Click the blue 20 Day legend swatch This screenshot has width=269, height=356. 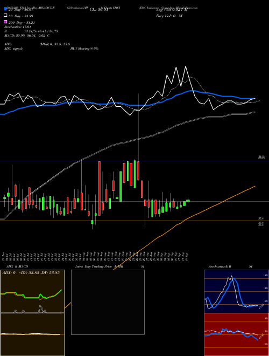(6, 9)
